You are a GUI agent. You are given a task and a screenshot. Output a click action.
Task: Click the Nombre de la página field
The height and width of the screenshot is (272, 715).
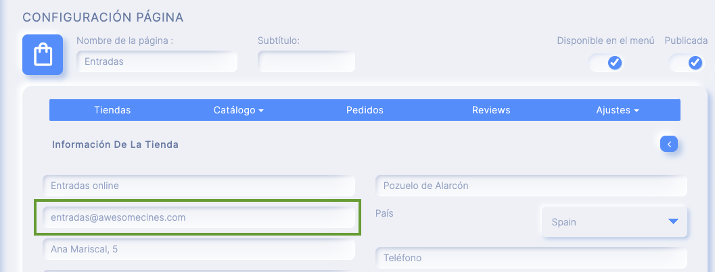point(157,61)
